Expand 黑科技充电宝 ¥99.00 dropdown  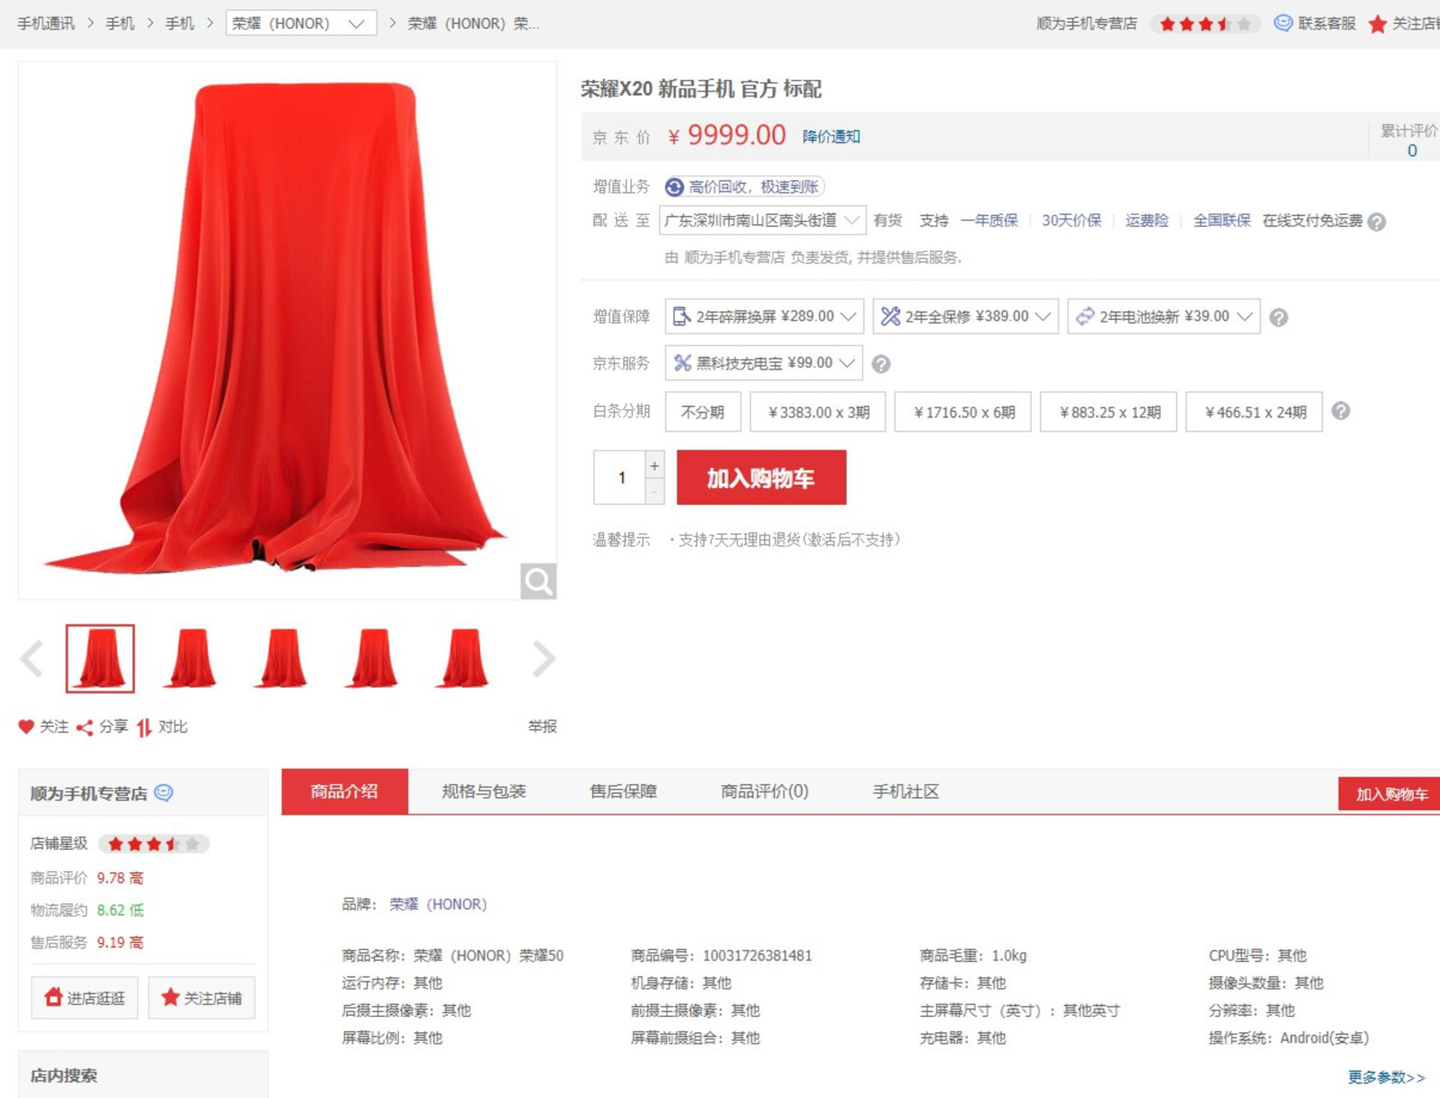763,363
